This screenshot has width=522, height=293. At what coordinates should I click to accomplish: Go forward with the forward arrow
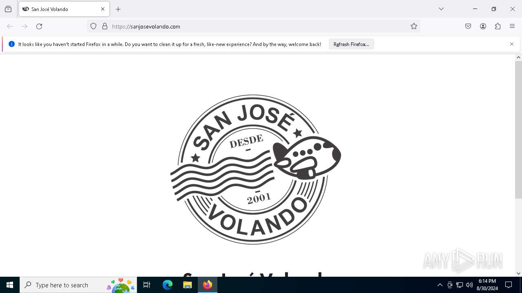coord(24,26)
